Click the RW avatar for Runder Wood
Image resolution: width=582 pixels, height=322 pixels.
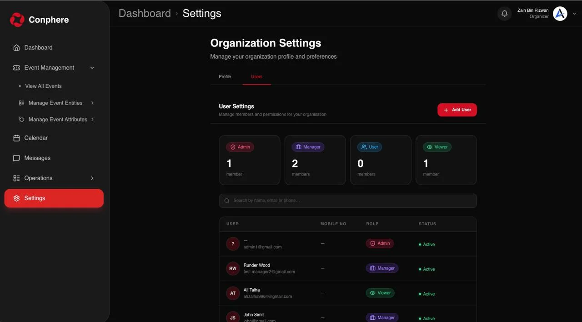(x=233, y=268)
